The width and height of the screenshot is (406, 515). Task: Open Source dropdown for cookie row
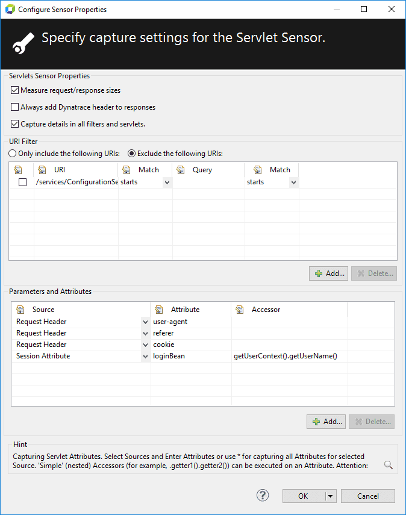tap(145, 345)
